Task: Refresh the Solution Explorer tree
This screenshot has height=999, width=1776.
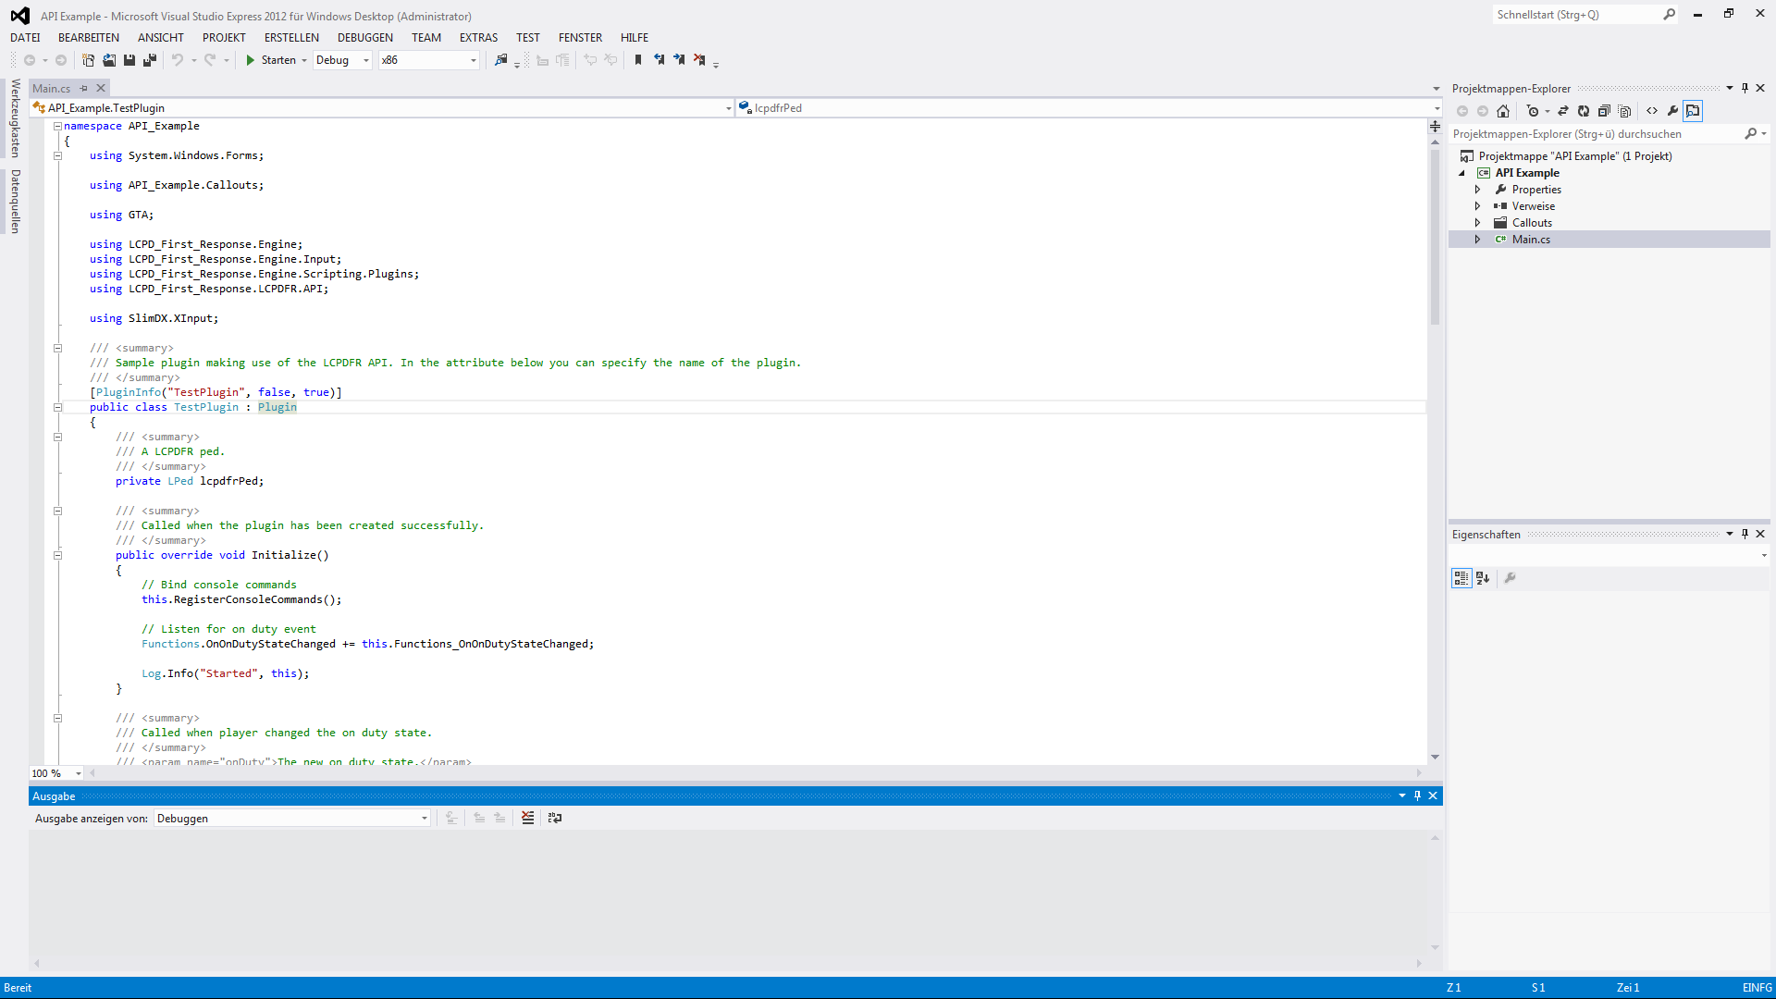Action: click(1583, 111)
